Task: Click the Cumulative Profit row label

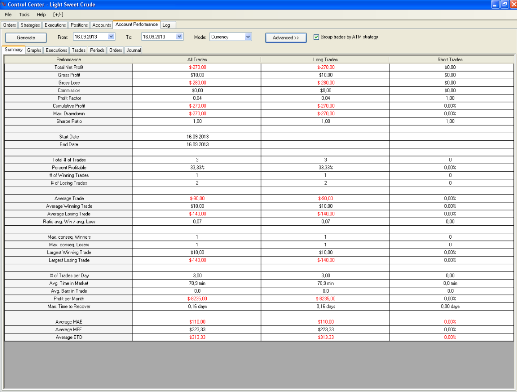Action: [x=69, y=106]
